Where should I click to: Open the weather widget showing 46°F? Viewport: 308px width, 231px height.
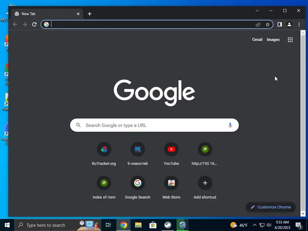click(239, 225)
